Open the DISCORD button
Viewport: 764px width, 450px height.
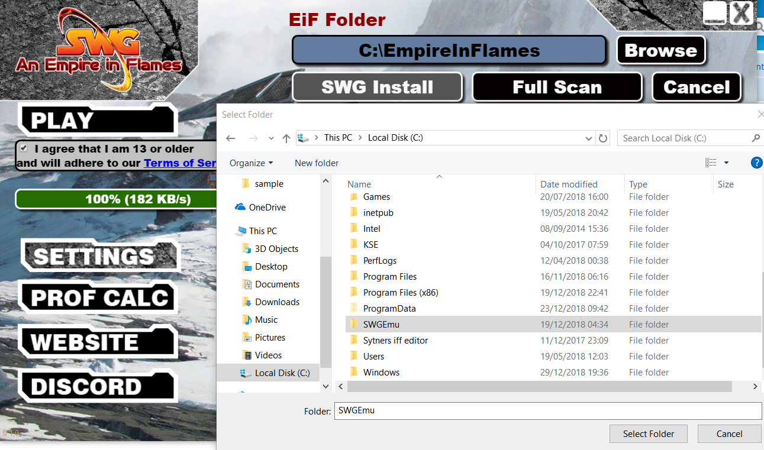pos(98,386)
